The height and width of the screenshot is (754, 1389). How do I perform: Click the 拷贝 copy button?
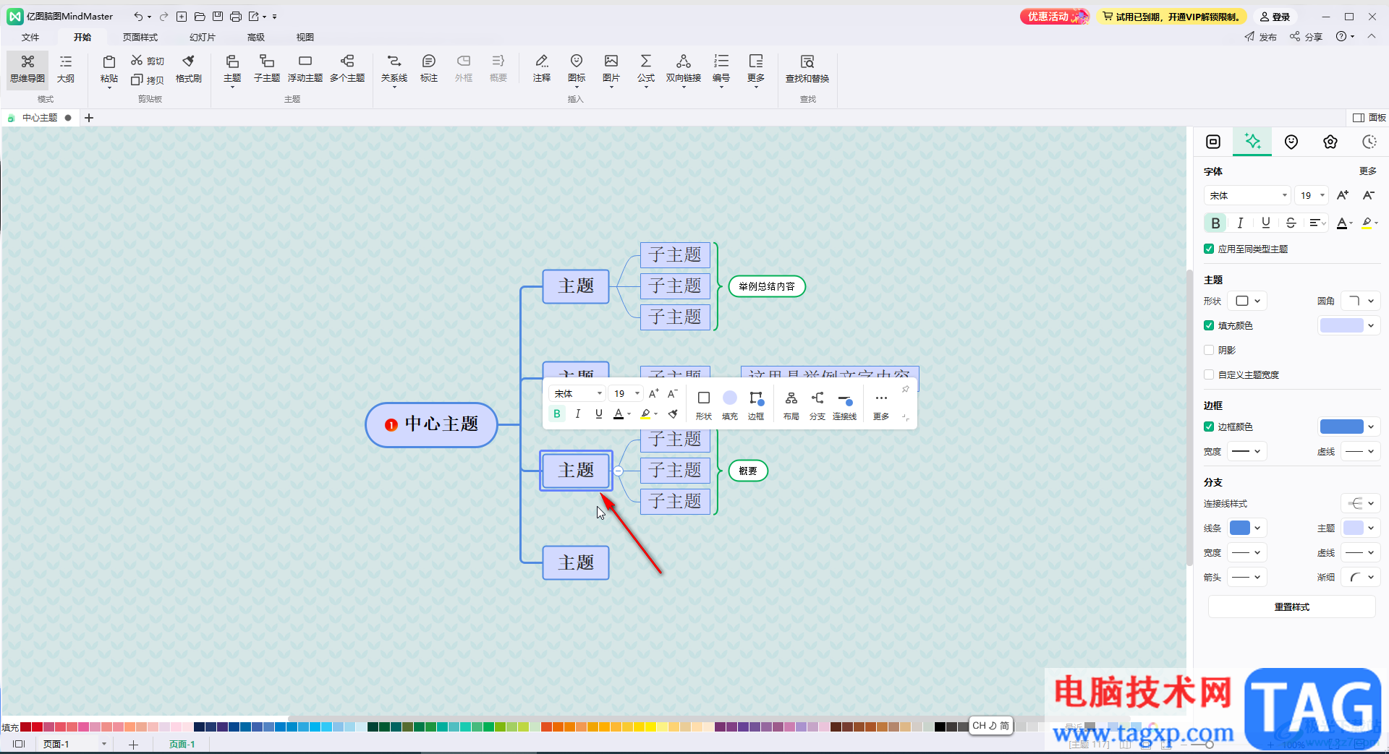point(148,80)
